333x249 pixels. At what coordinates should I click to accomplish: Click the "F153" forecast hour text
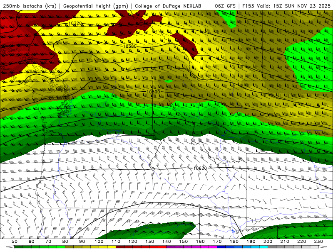tap(249, 6)
